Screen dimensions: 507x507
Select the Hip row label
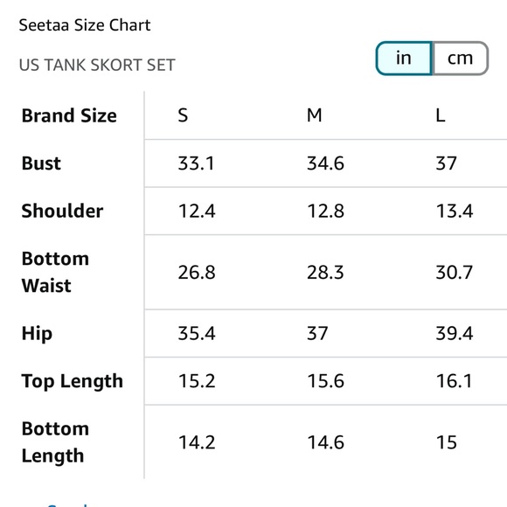point(37,333)
